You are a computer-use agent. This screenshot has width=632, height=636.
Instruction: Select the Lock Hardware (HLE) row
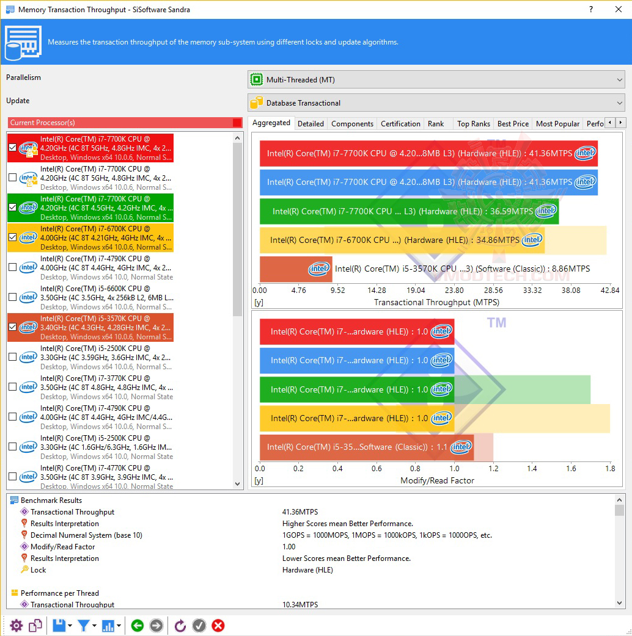(310, 569)
